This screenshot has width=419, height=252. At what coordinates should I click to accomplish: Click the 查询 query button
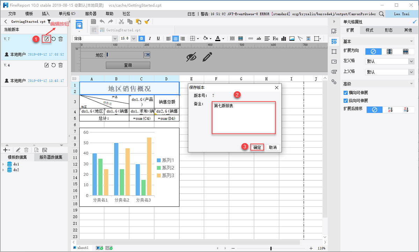click(128, 65)
